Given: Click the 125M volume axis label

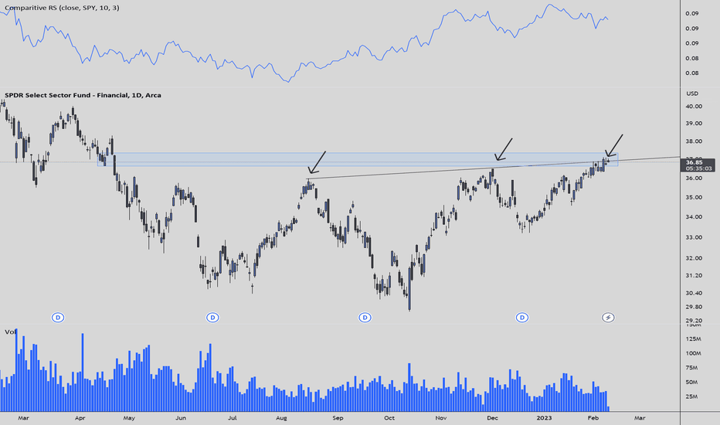Looking at the screenshot, I should (694, 338).
